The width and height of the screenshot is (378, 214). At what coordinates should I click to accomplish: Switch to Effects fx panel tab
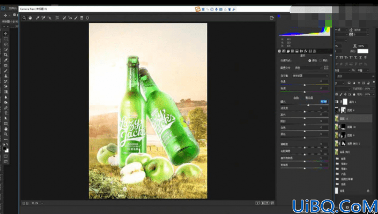(x=306, y=51)
